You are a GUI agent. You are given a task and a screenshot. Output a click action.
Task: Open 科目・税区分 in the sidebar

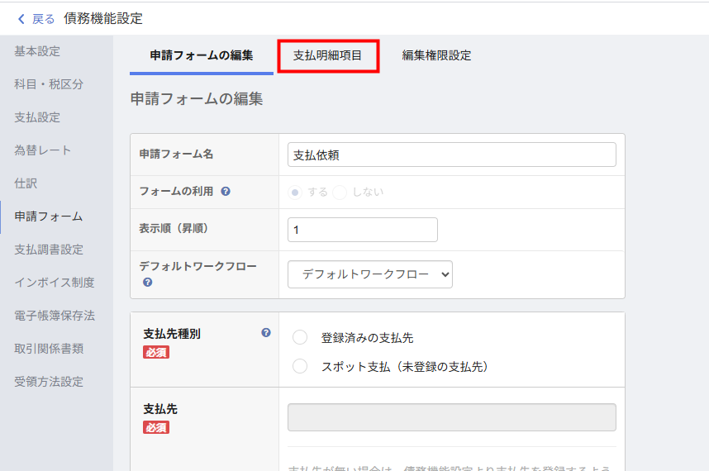pos(49,84)
